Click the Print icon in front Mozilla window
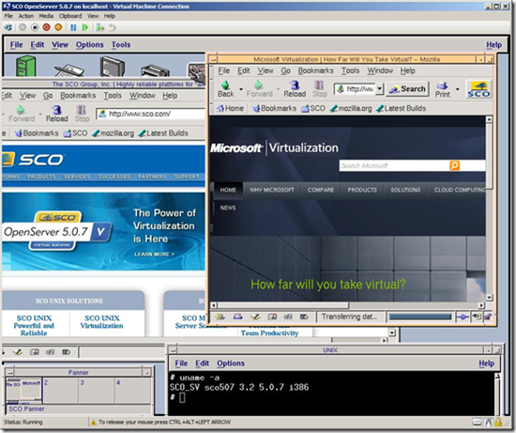 [x=443, y=89]
